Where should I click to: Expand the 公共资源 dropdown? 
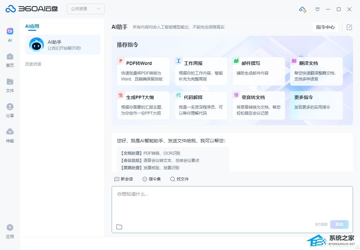(86, 9)
